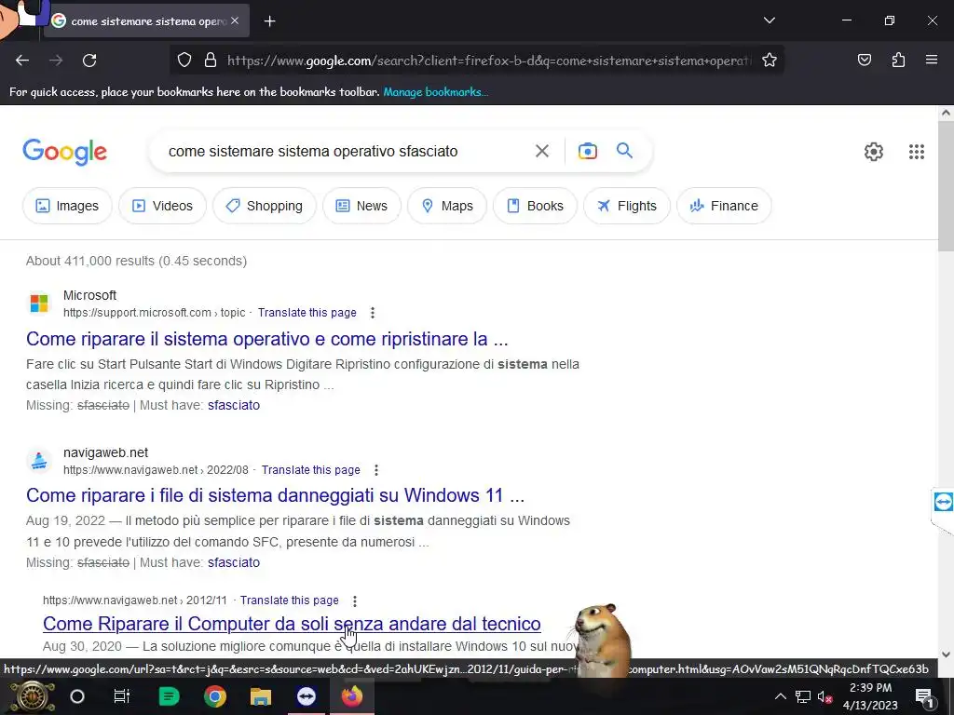Click the navigaweb.net favicon
Image resolution: width=954 pixels, height=715 pixels.
click(39, 460)
